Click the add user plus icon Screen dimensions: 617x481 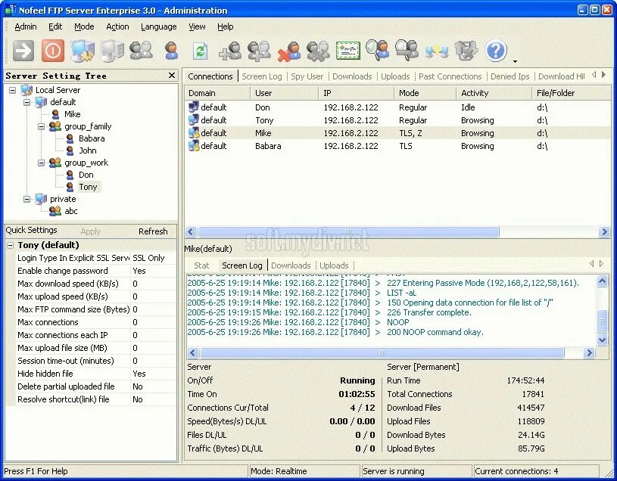(230, 51)
